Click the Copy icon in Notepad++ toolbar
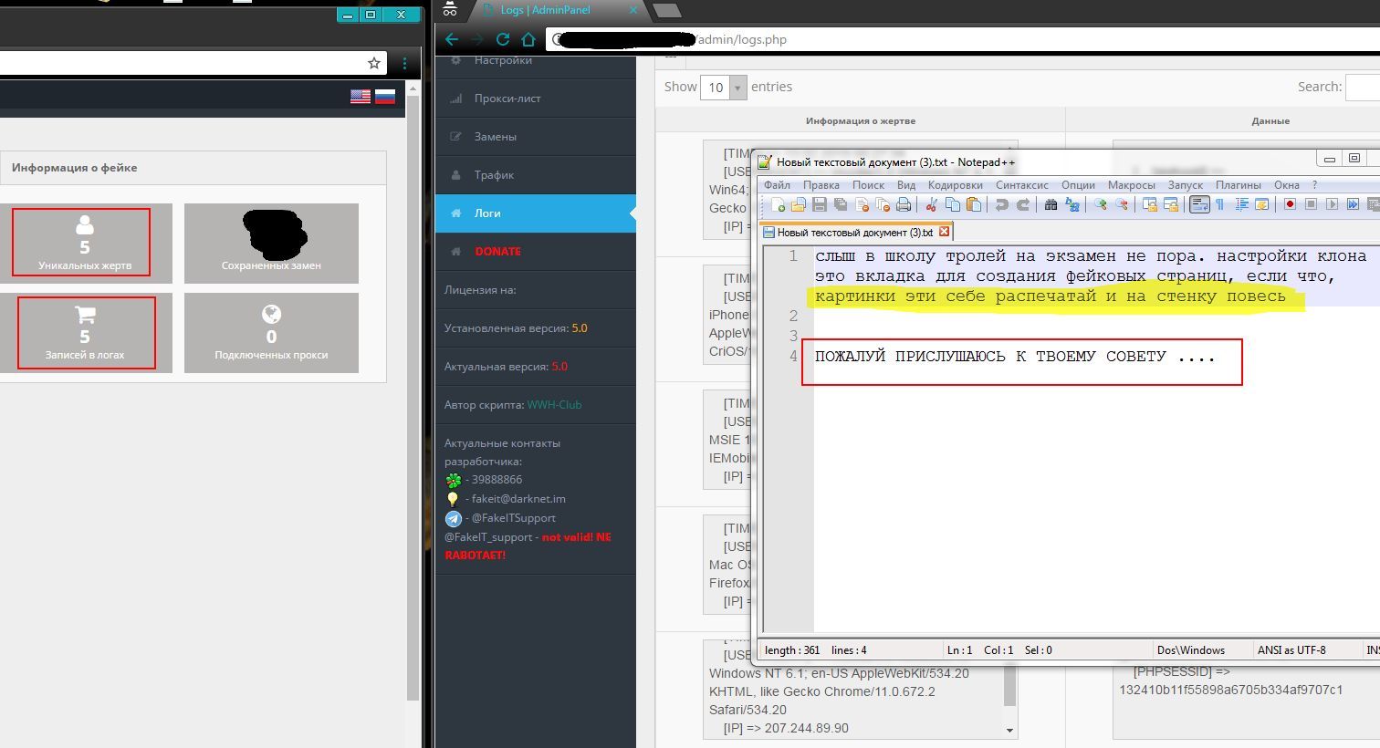Image resolution: width=1380 pixels, height=748 pixels. (952, 204)
